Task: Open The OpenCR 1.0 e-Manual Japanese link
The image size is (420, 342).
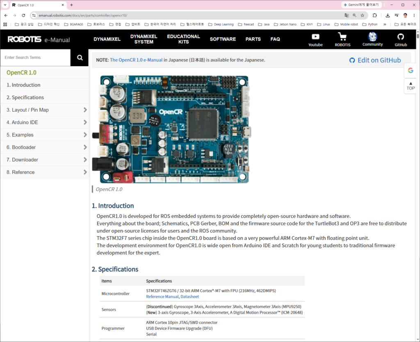Action: 136,60
